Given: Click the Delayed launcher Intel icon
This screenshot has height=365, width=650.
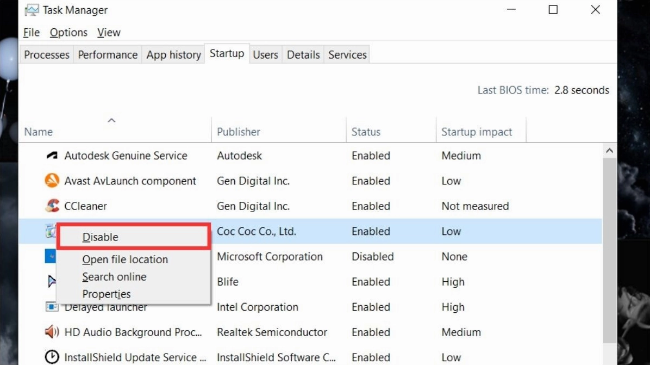Looking at the screenshot, I should 53,307.
